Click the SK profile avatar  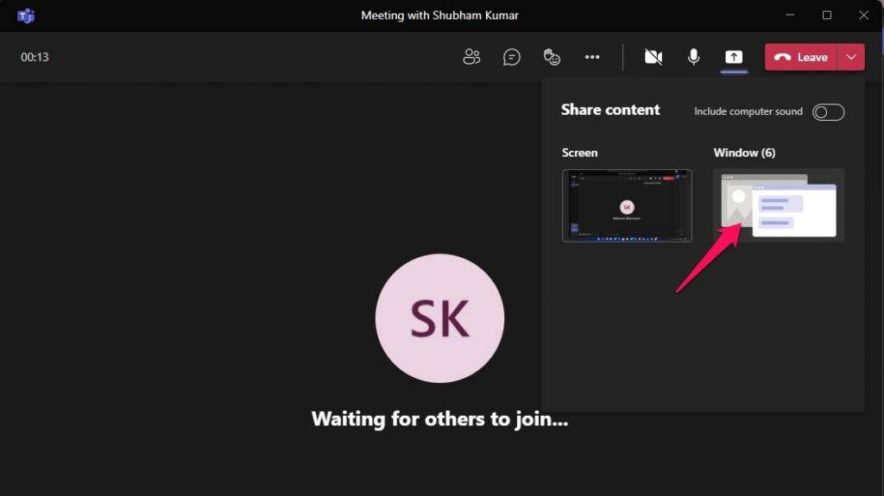[x=439, y=318]
